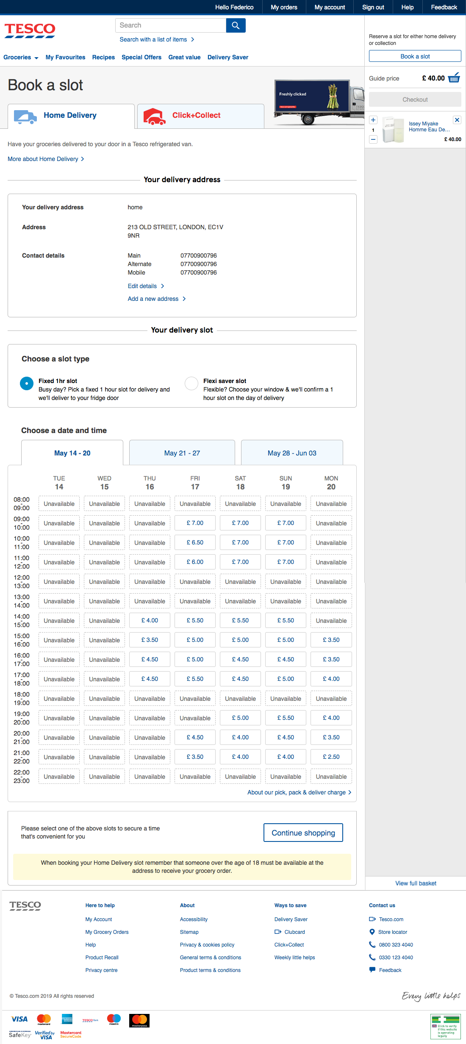
Task: Click Sign out in top bar
Action: pos(373,7)
